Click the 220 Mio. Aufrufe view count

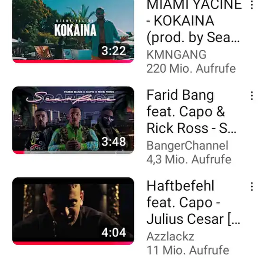tap(191, 68)
